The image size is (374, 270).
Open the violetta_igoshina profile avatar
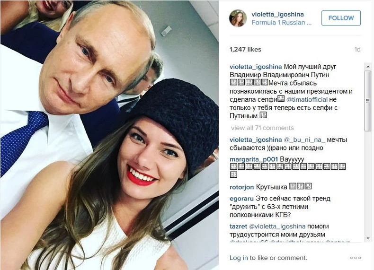238,18
